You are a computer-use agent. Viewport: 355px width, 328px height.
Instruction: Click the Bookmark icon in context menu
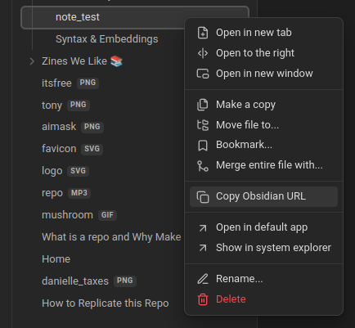pyautogui.click(x=203, y=146)
